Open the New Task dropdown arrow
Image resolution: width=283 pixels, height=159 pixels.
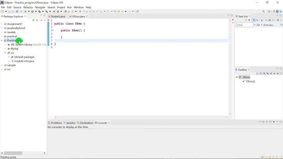249,20
